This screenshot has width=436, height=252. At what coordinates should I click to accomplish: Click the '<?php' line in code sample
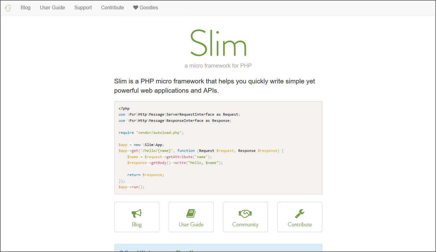(x=124, y=108)
